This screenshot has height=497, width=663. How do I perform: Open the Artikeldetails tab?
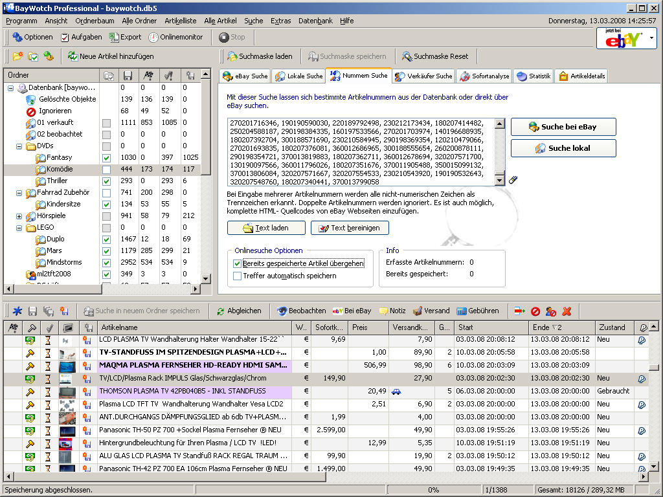tap(581, 76)
